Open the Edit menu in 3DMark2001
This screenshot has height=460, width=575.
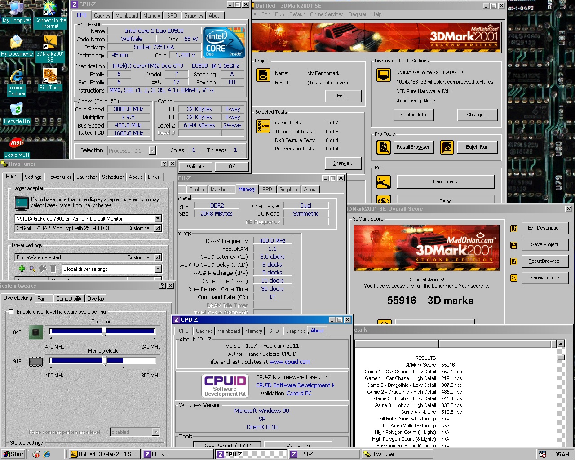click(265, 14)
